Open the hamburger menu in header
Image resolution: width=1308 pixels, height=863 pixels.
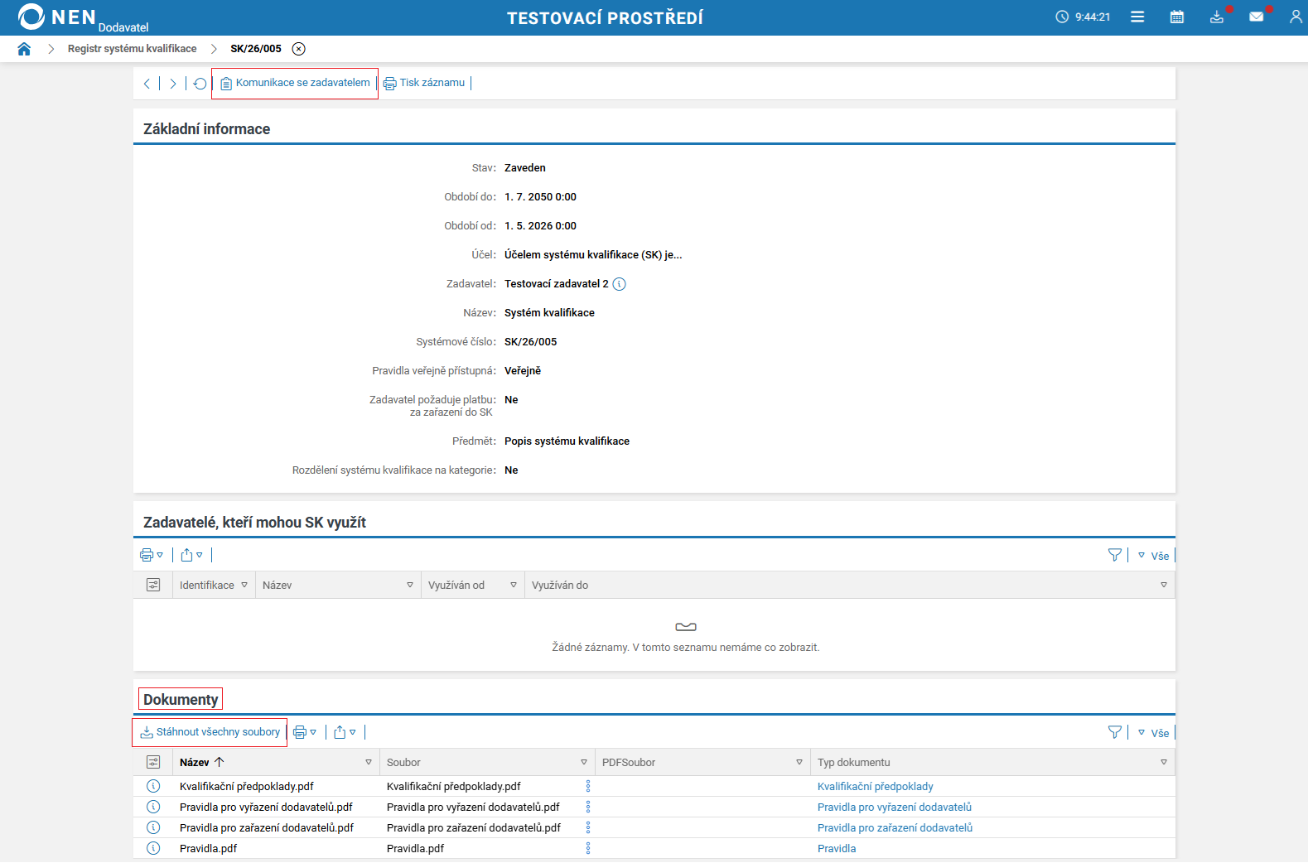[x=1137, y=17]
